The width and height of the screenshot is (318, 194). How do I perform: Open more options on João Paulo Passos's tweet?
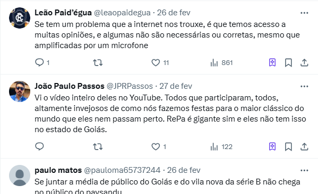click(x=304, y=86)
